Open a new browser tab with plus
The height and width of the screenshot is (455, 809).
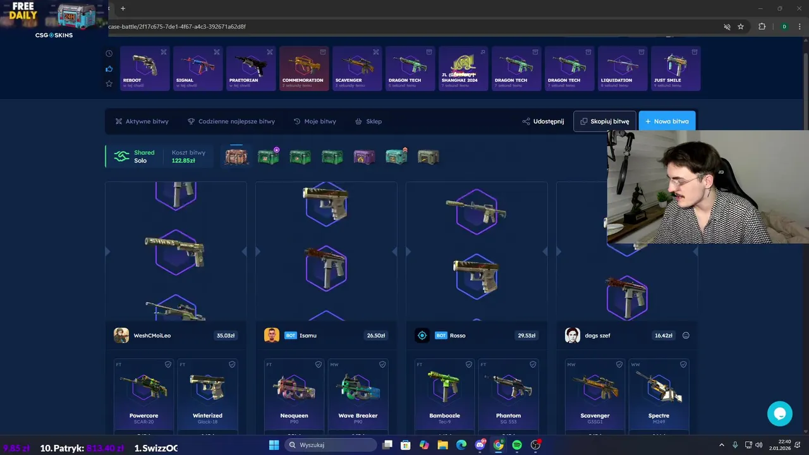coord(123,8)
